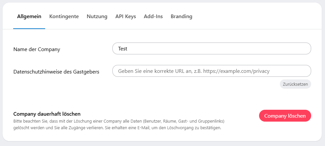Click the 'Company dauerhaft löschen' heading

point(47,114)
